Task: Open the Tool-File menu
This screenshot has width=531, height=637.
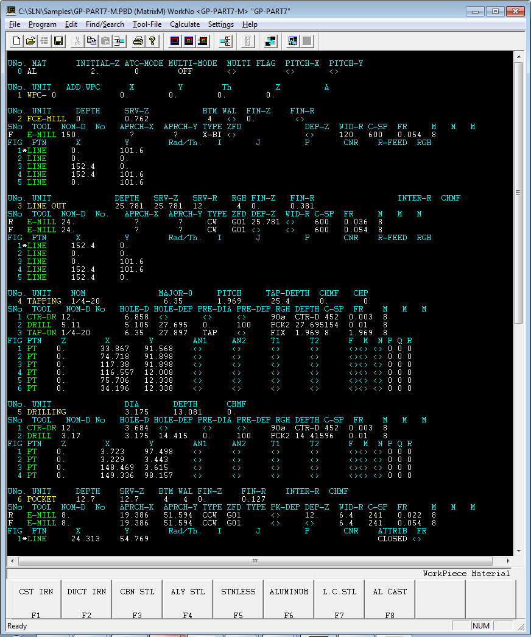Action: [x=147, y=24]
